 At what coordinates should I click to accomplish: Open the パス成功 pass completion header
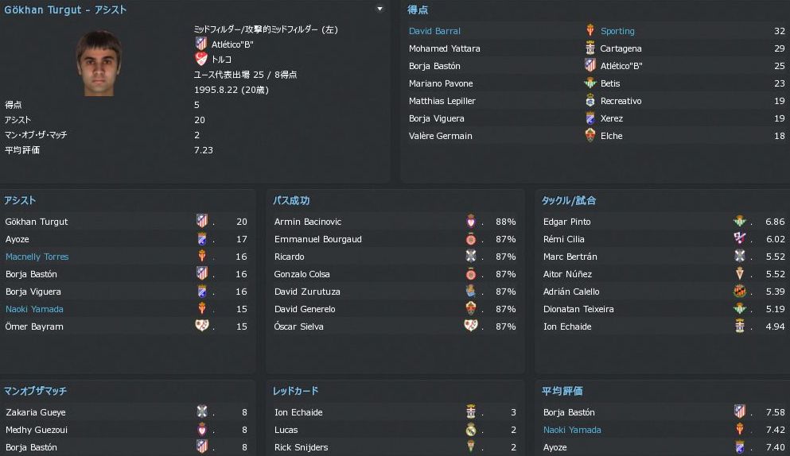291,201
